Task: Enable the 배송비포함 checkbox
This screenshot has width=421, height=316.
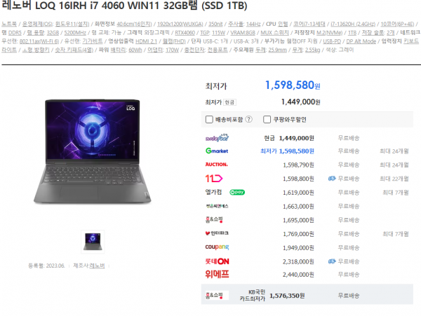Action: pyautogui.click(x=209, y=119)
